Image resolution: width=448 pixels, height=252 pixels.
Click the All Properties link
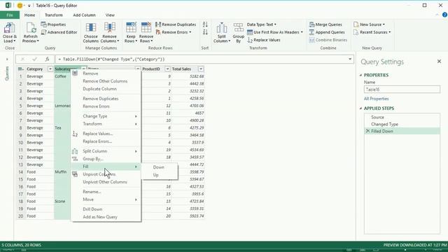point(377,99)
